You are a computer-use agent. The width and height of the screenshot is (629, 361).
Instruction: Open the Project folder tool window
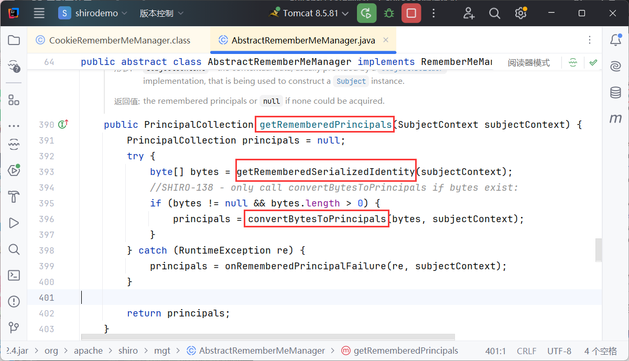pos(14,40)
